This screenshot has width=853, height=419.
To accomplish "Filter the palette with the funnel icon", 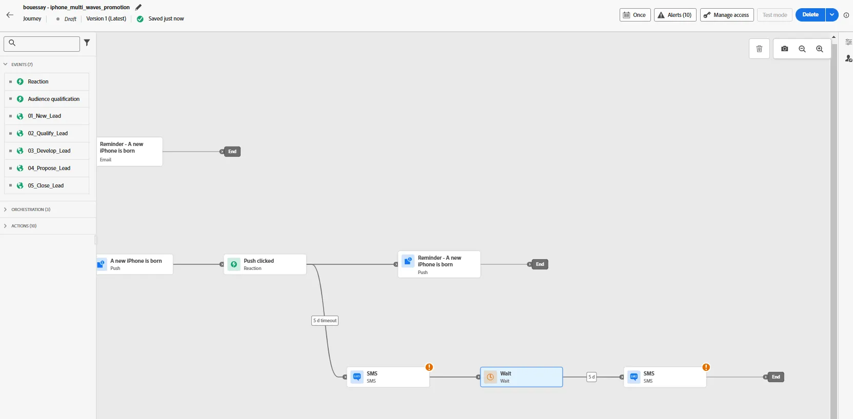I will [87, 43].
